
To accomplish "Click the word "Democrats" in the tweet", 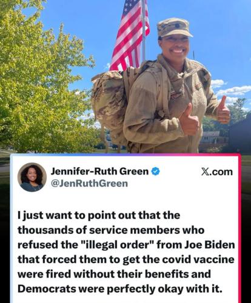I will pos(47,289).
